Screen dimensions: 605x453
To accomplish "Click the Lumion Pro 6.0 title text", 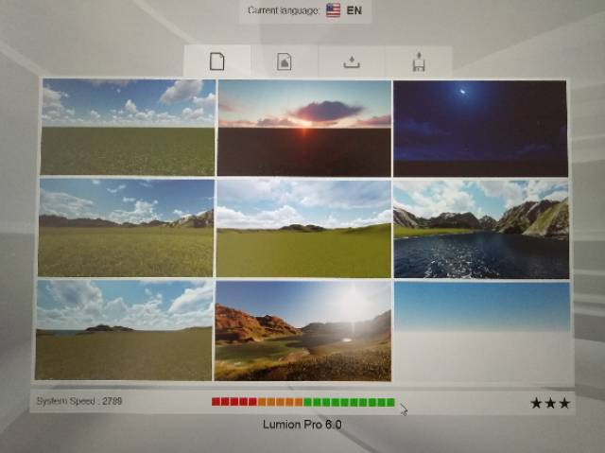I will (302, 425).
